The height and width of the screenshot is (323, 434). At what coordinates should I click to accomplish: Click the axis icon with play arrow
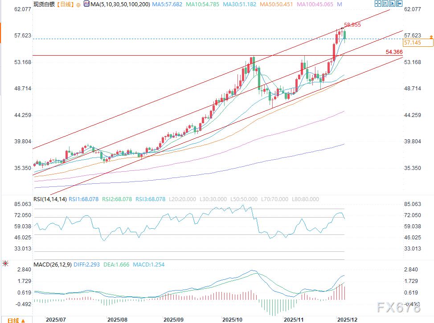coord(392,4)
